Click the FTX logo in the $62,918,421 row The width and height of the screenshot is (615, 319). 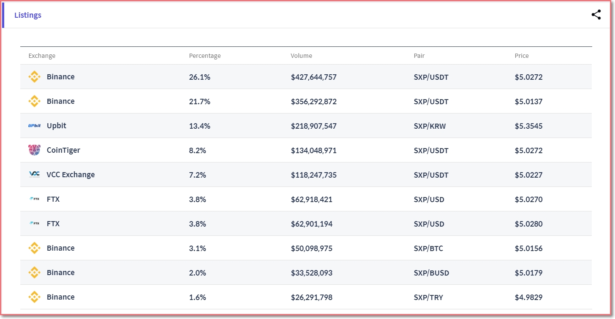(34, 199)
